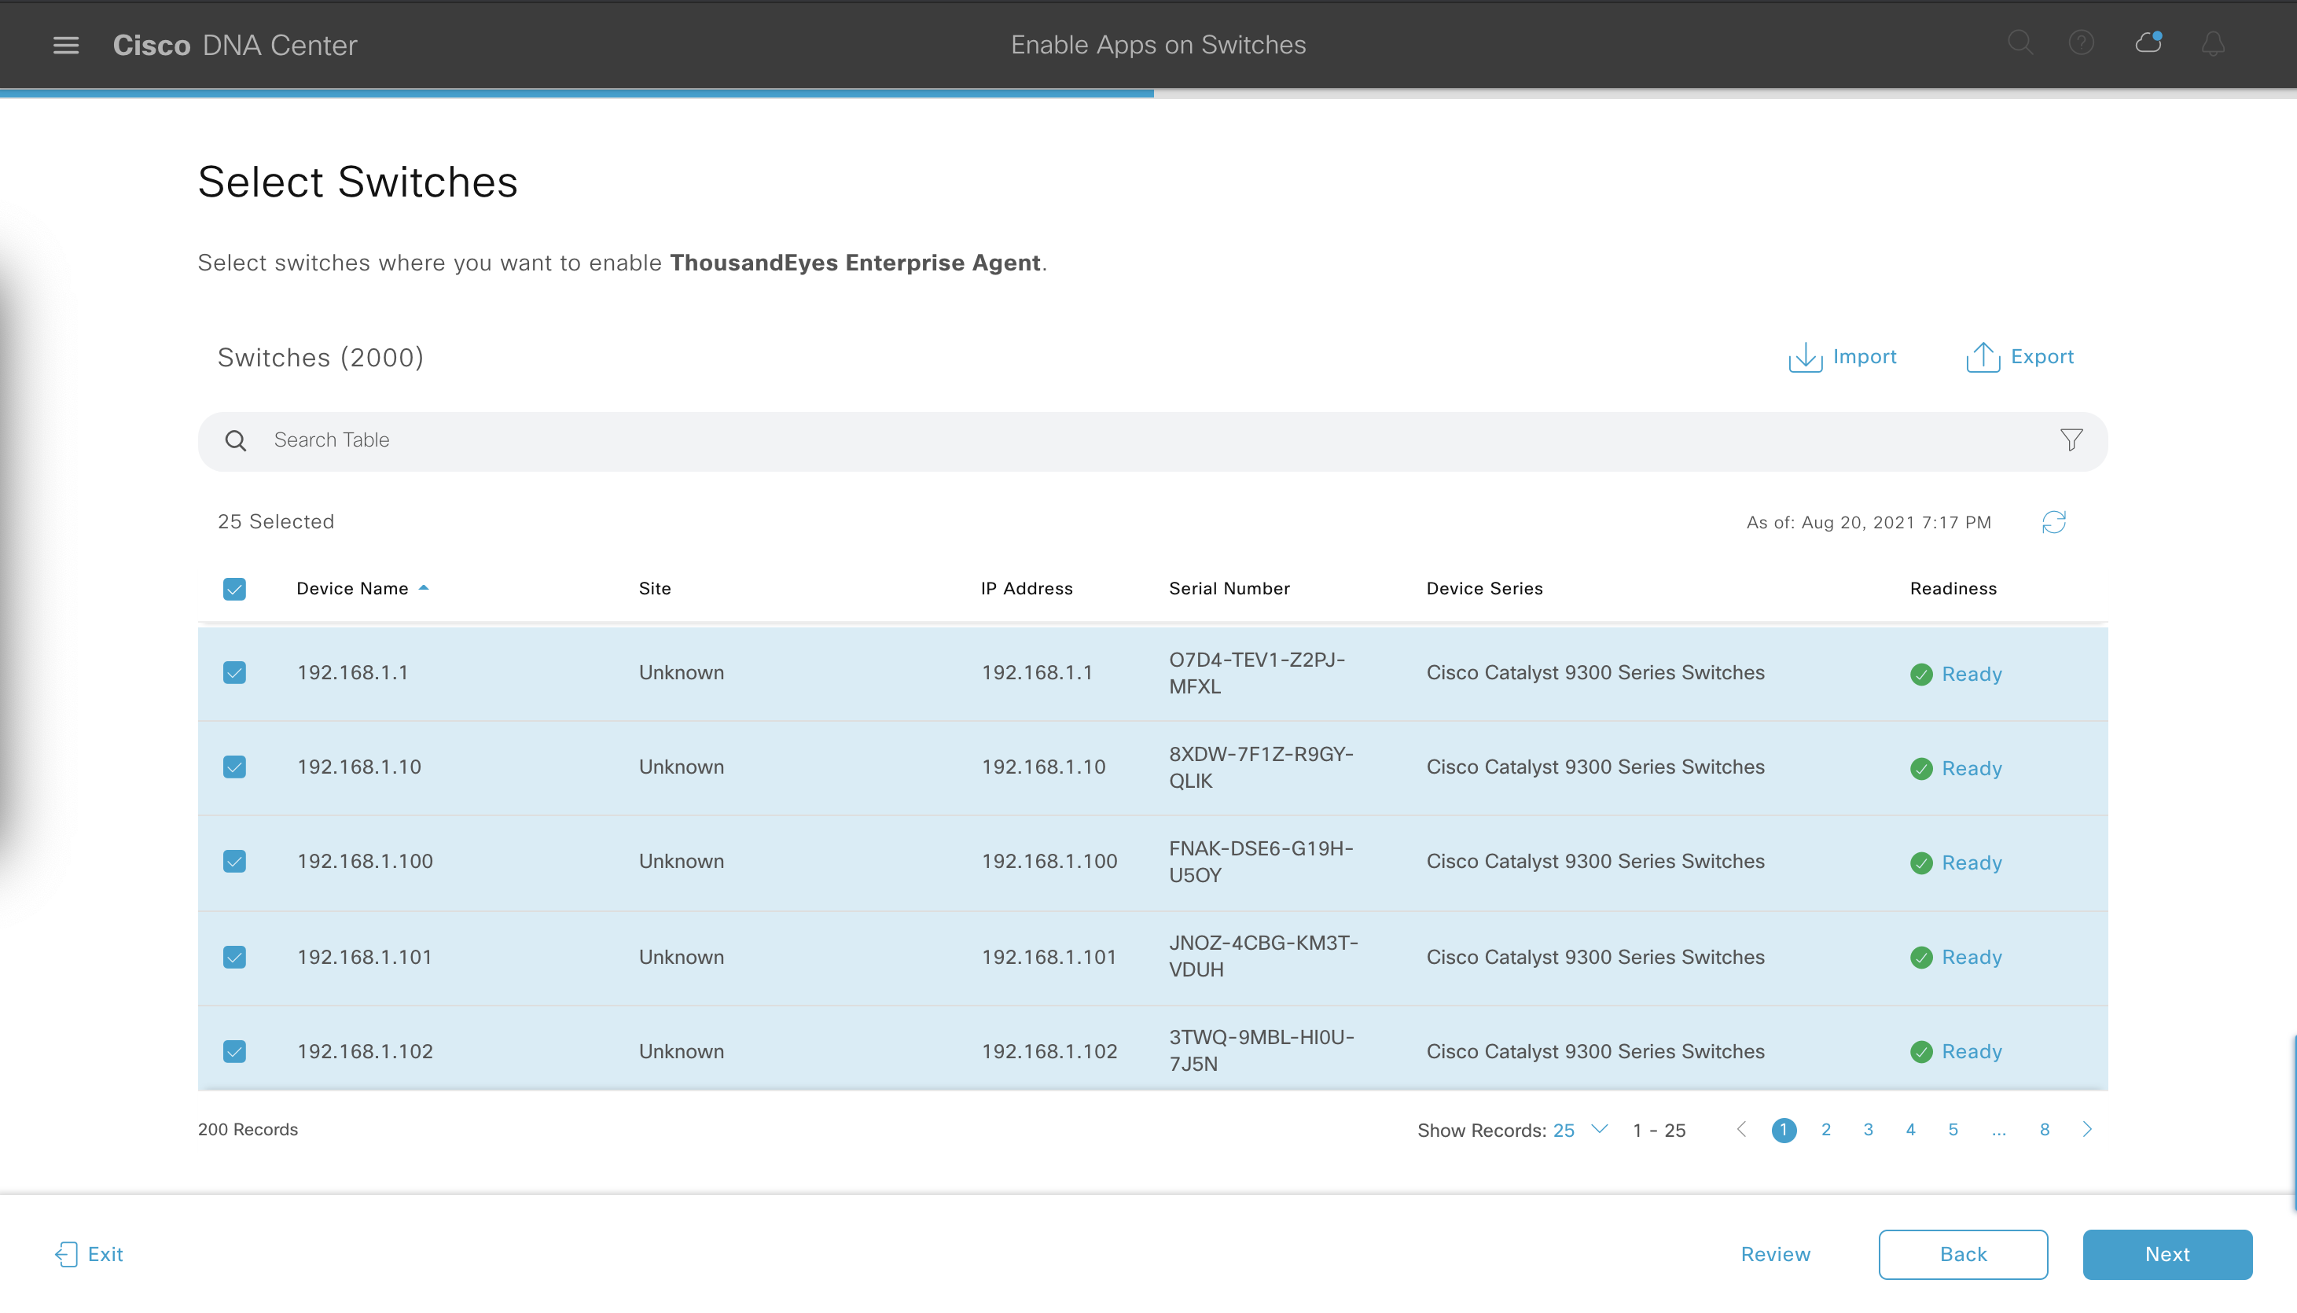Click the cloud status icon

(2148, 43)
